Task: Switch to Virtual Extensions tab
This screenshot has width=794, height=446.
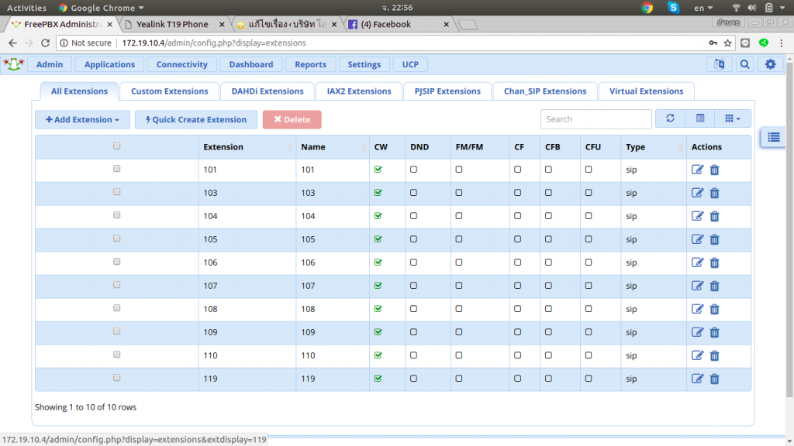Action: 646,91
